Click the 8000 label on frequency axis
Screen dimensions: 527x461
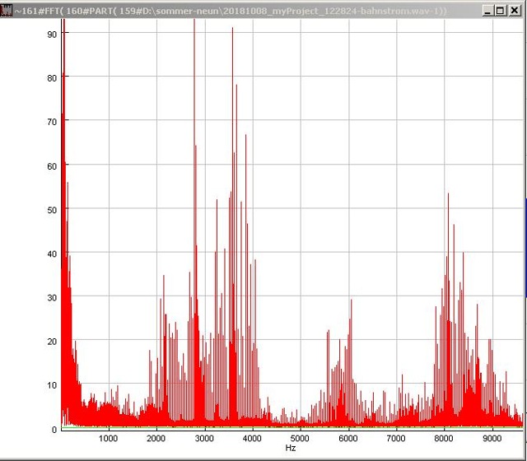(444, 439)
